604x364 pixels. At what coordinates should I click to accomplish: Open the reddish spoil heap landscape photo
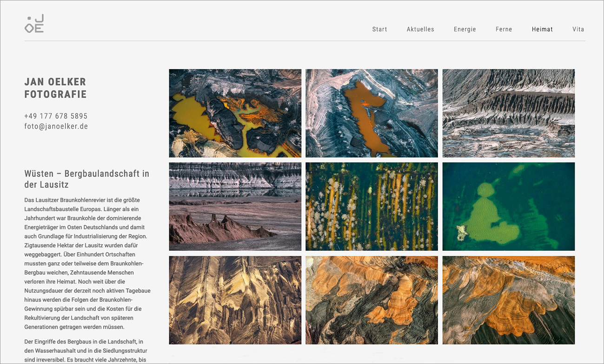[235, 207]
